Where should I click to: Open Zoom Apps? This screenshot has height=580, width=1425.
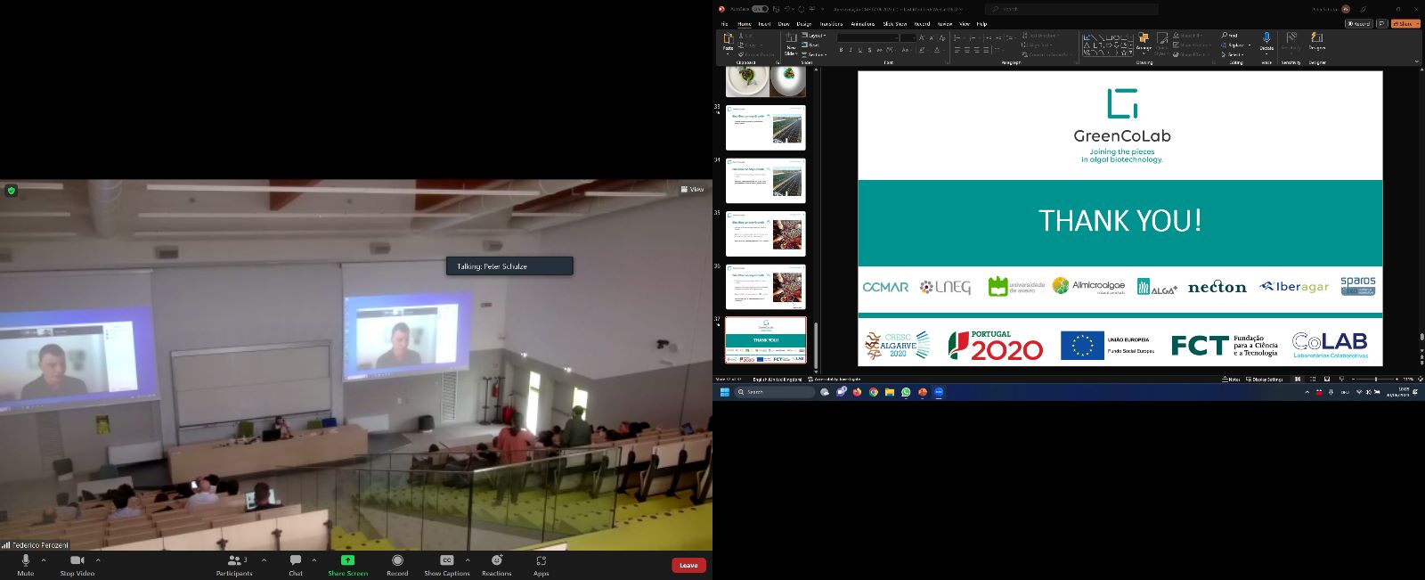(541, 565)
